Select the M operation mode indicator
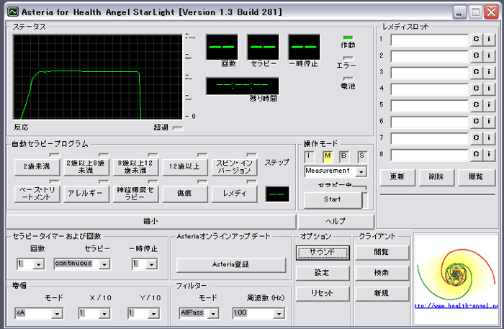 (x=327, y=156)
